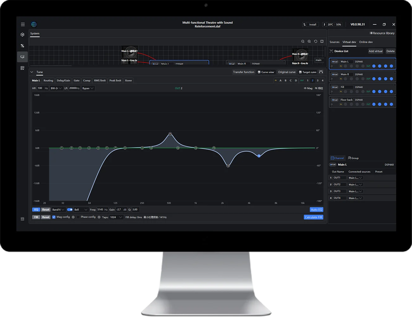Click the reset view rotate icon

316,42
